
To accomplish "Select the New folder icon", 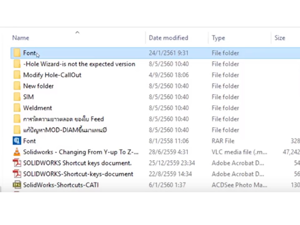I will click(x=17, y=86).
